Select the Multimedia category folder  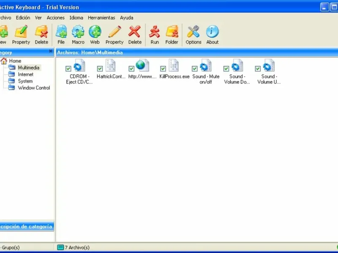[25, 67]
